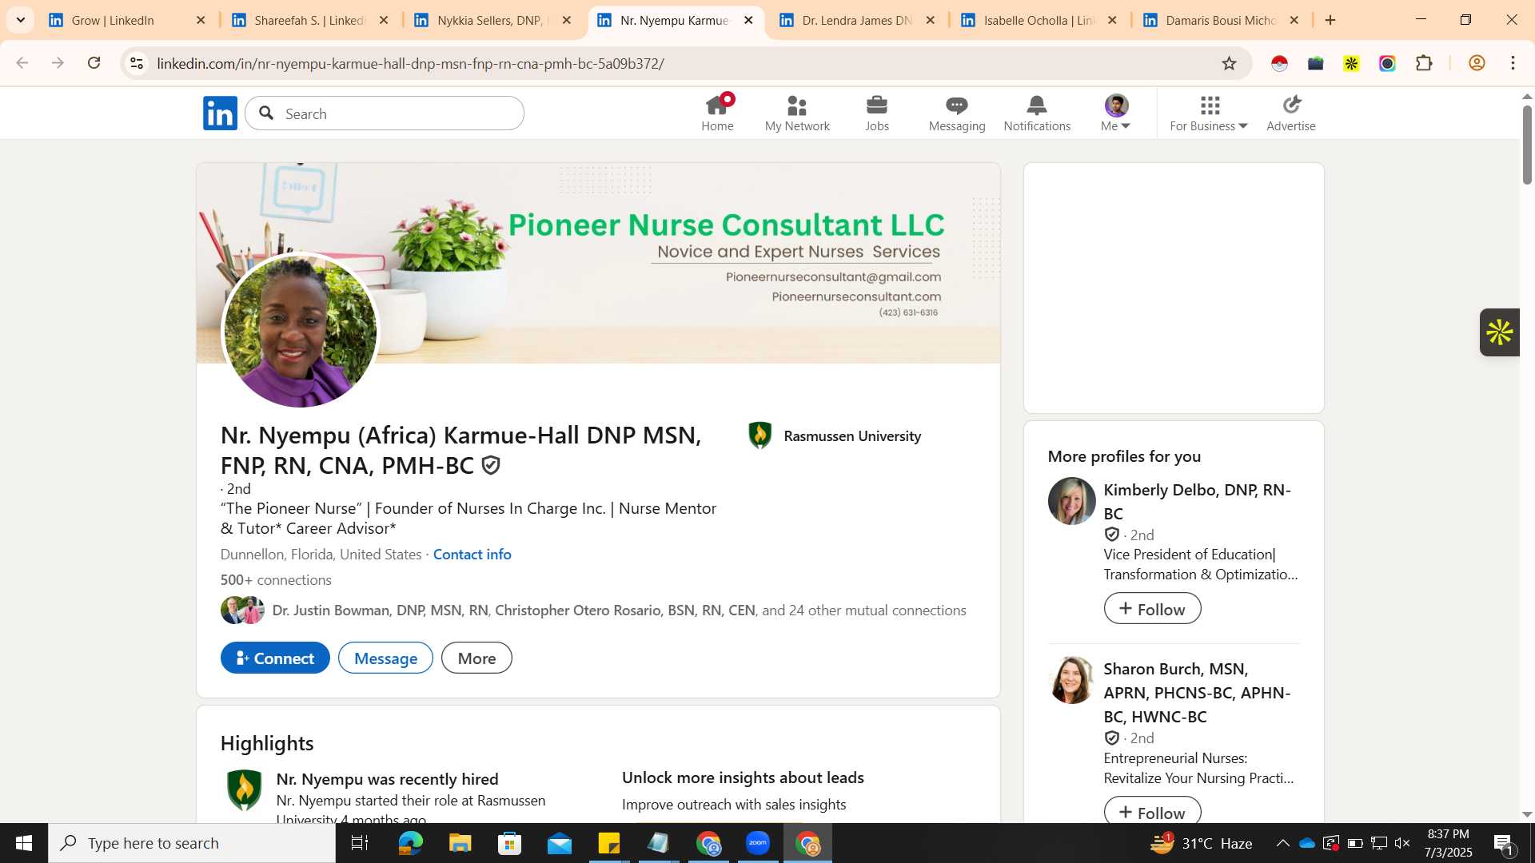Click the LinkedIn logo icon
This screenshot has height=863, width=1535.
click(x=220, y=113)
